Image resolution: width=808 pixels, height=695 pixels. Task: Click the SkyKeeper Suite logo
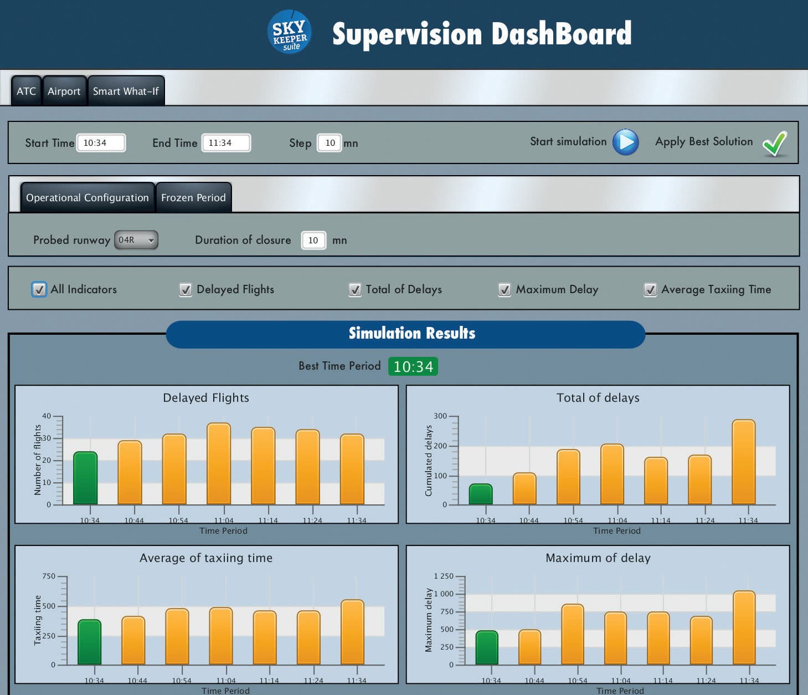tap(289, 32)
